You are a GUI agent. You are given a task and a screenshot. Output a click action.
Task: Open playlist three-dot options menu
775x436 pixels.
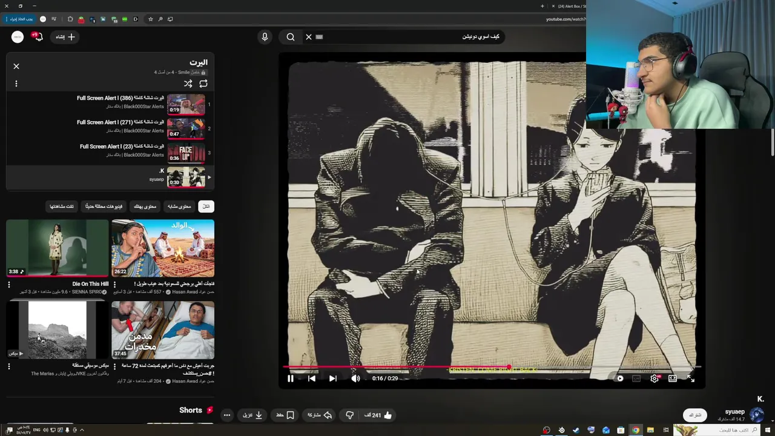[x=16, y=84]
